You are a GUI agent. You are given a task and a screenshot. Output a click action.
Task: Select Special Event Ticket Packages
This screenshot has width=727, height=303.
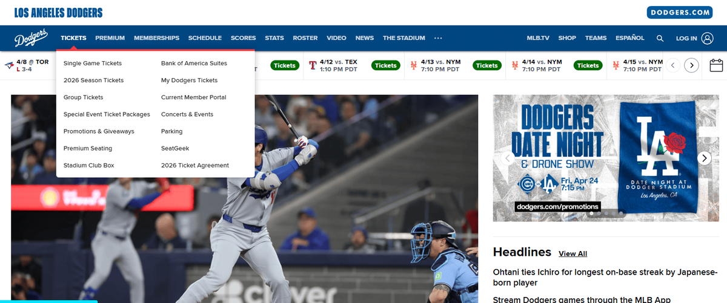click(107, 114)
